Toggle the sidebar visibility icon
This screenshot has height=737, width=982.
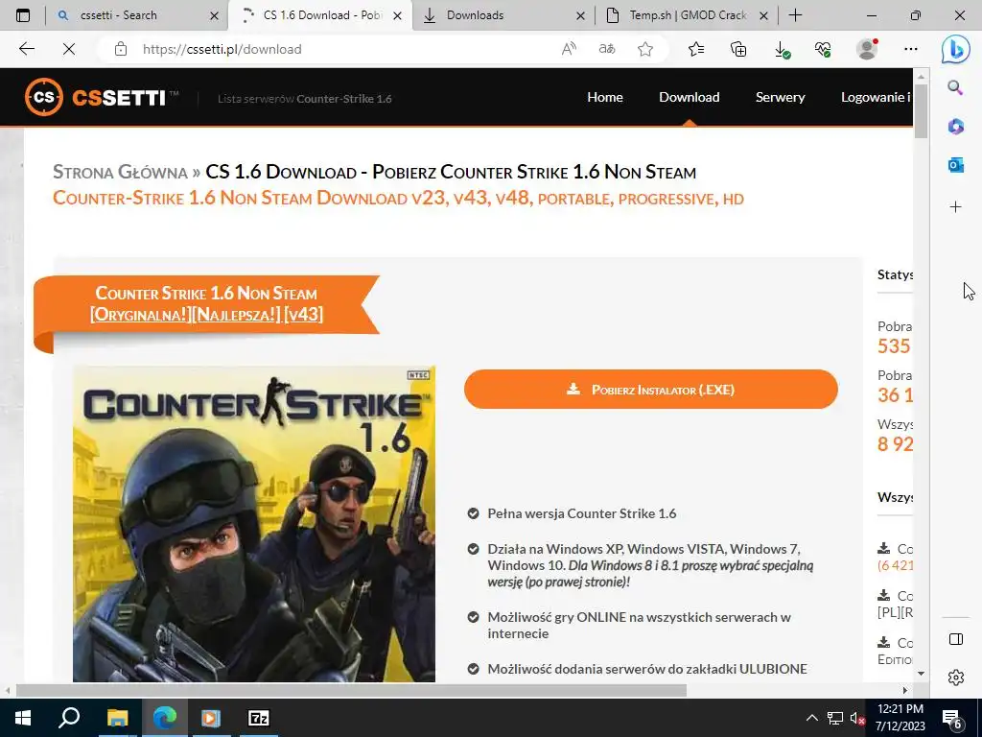point(956,639)
